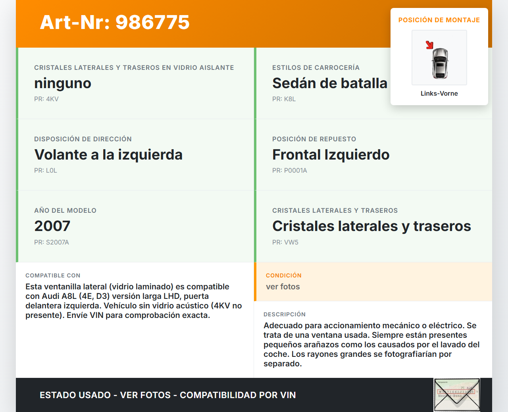The height and width of the screenshot is (412, 508).
Task: Click the 'PR: P0001A' code
Action: point(290,170)
